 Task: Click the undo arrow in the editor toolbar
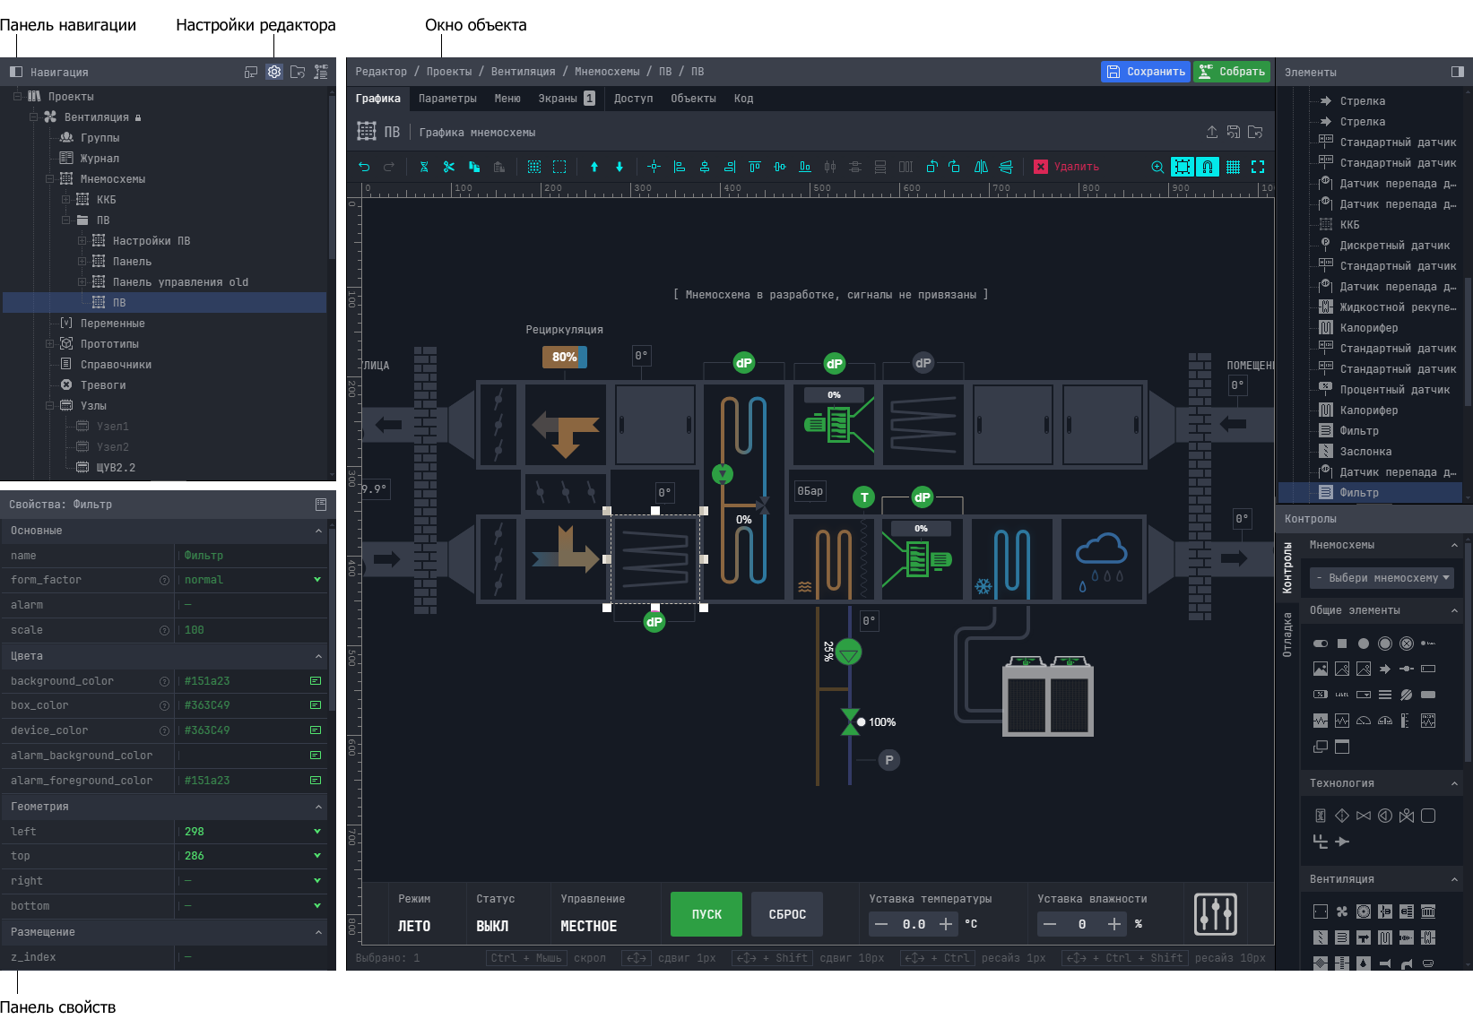(364, 167)
